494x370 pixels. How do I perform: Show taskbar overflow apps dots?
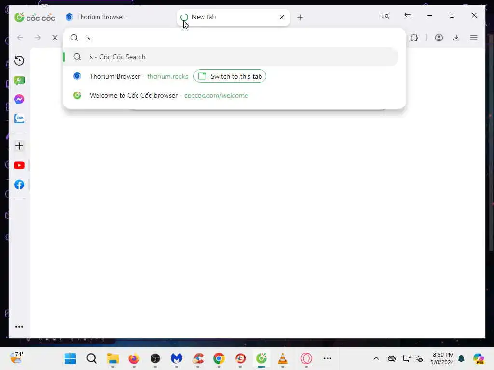point(328,358)
